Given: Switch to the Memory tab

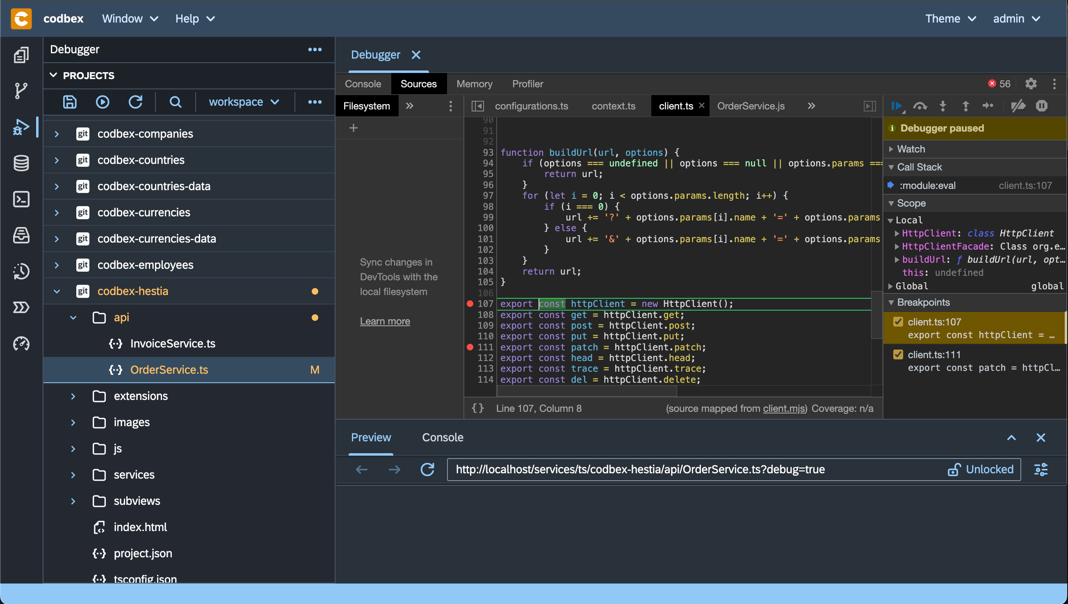Looking at the screenshot, I should click(x=474, y=84).
